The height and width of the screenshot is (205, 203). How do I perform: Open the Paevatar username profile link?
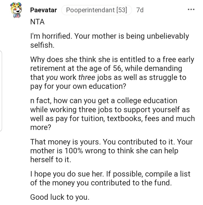pyautogui.click(x=43, y=10)
